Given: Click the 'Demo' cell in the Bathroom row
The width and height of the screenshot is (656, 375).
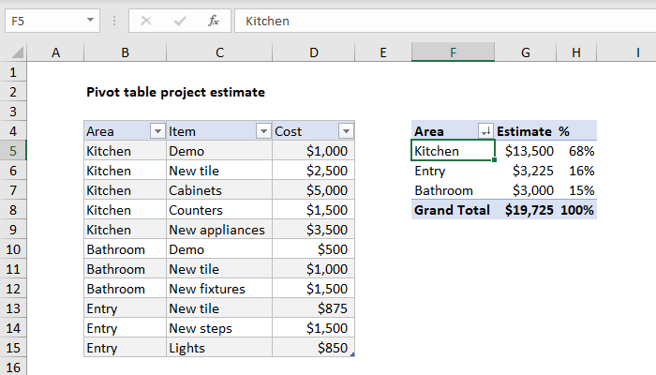Looking at the screenshot, I should click(x=219, y=249).
